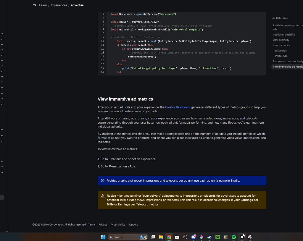Open Microsoft Store from the taskbar
This screenshot has height=241, width=303.
[x=177, y=237]
